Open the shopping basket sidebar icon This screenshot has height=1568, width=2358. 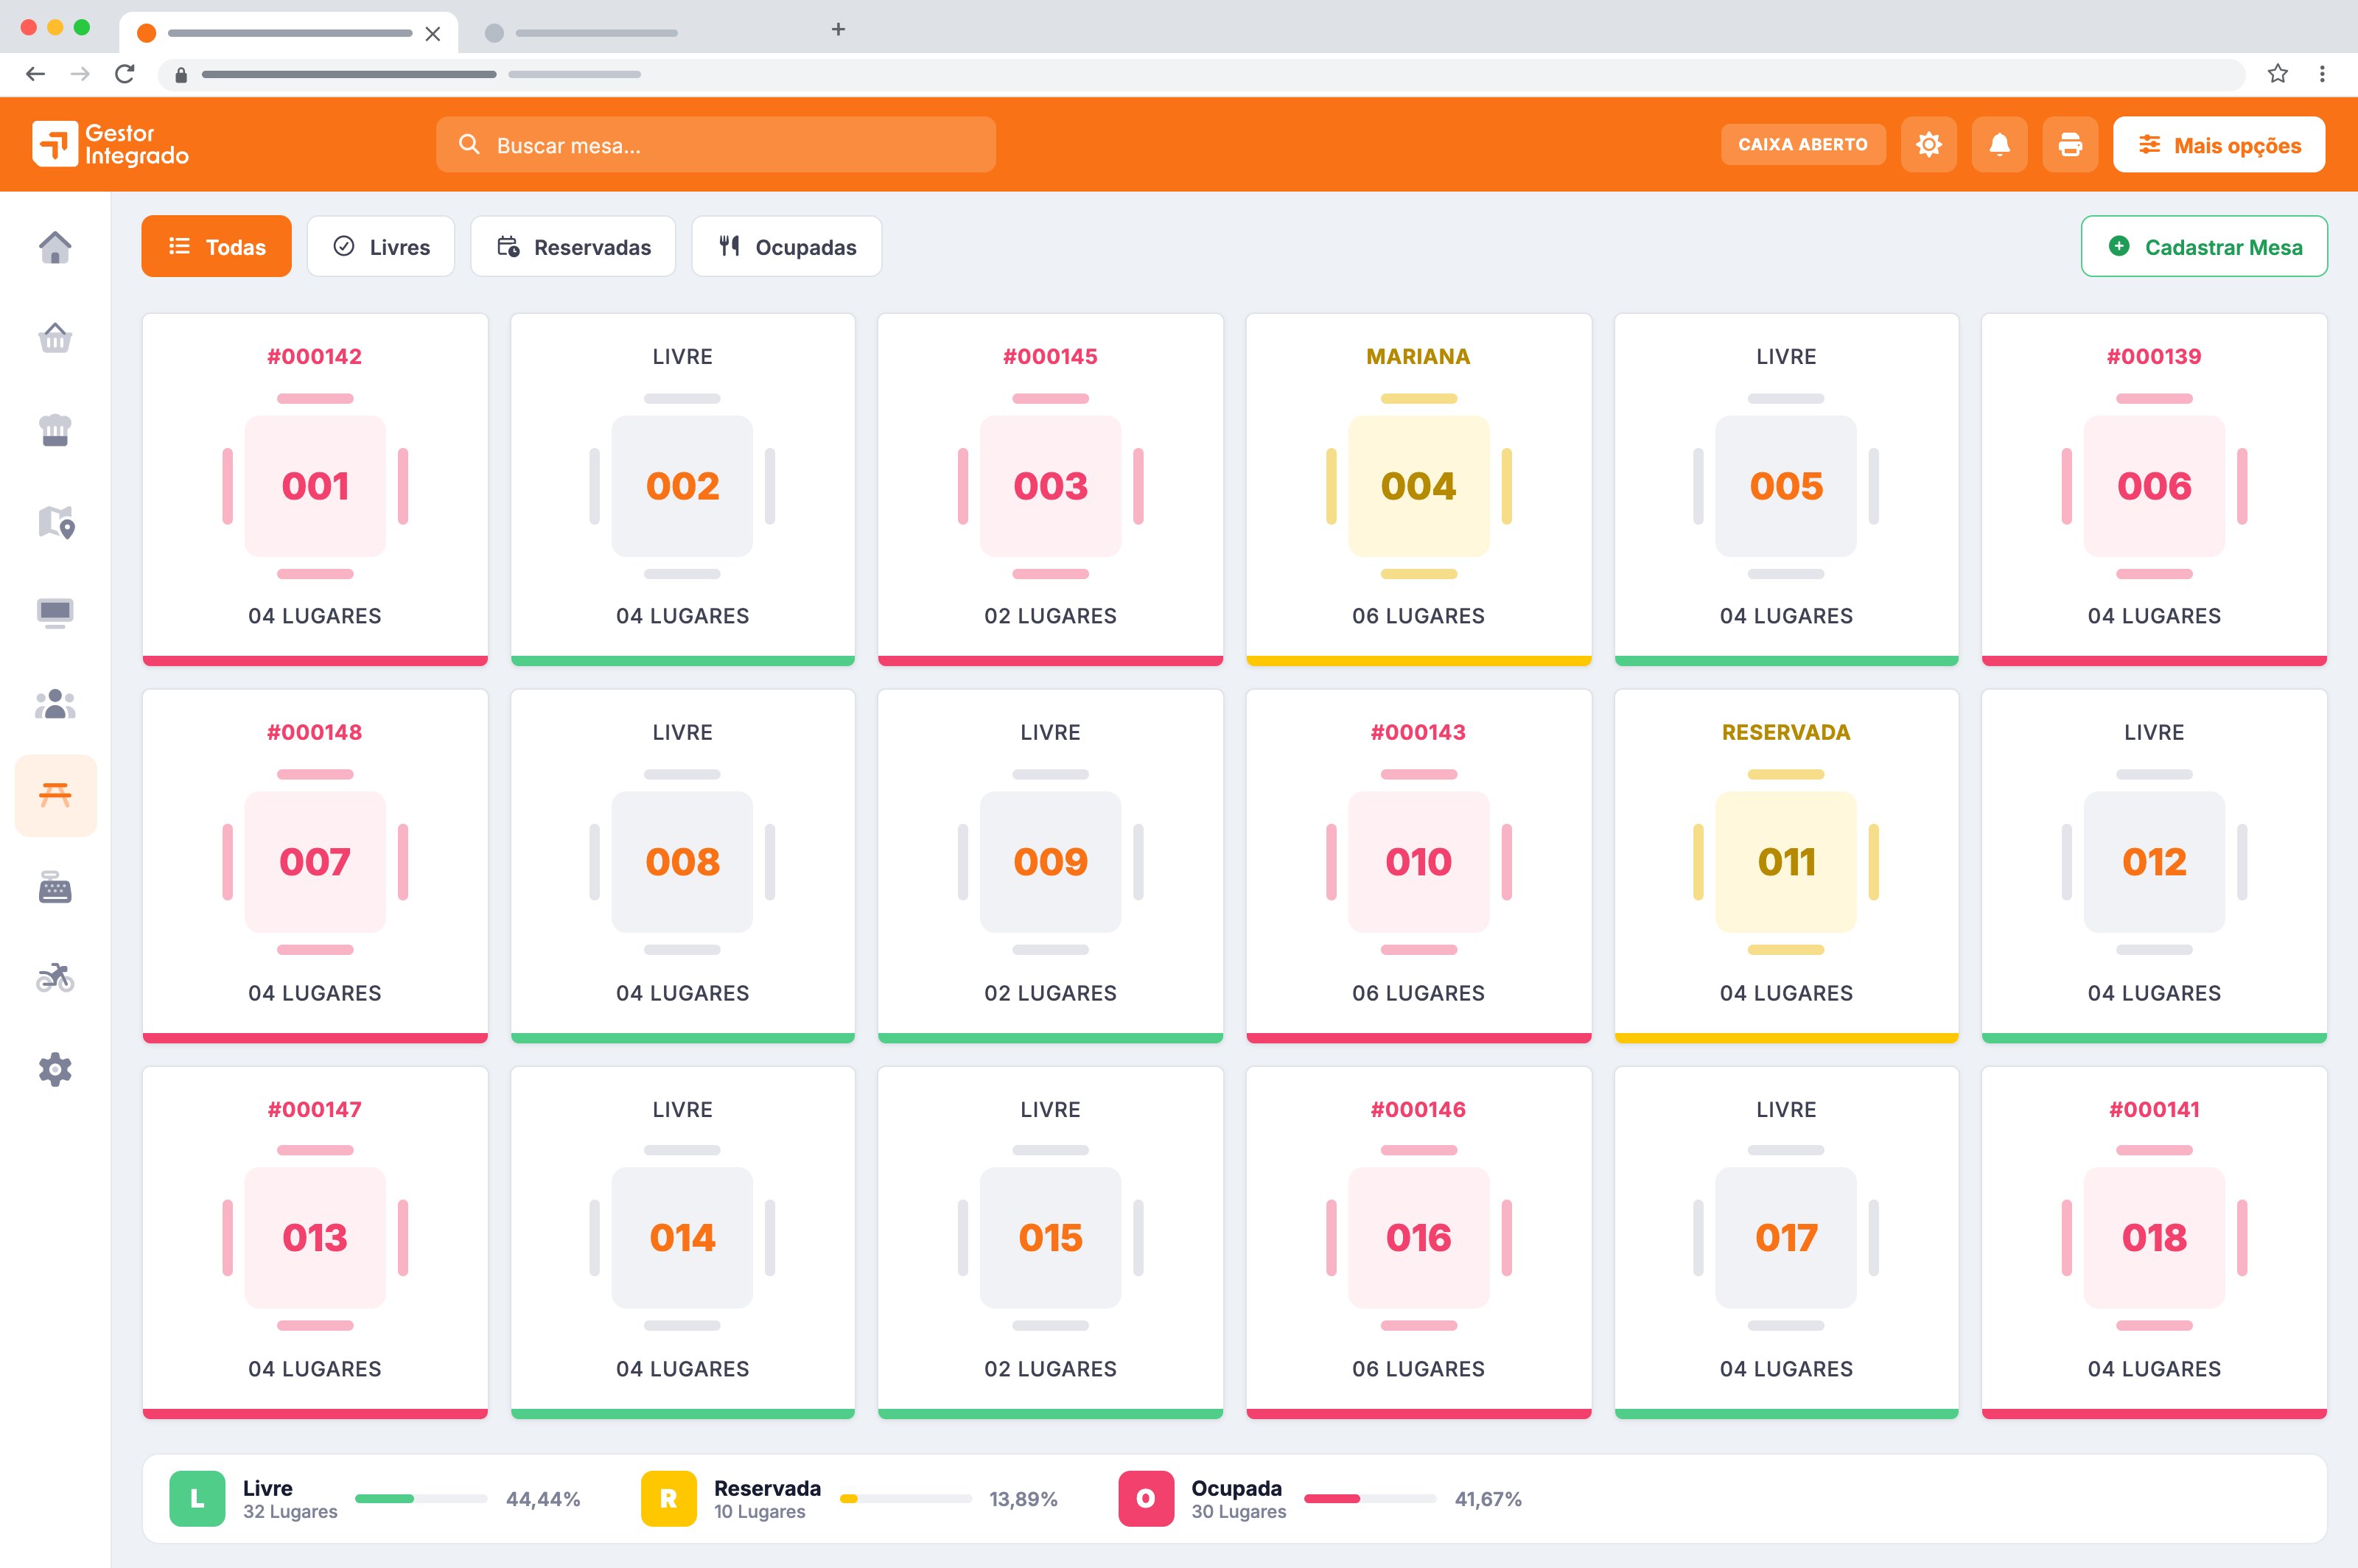(55, 338)
